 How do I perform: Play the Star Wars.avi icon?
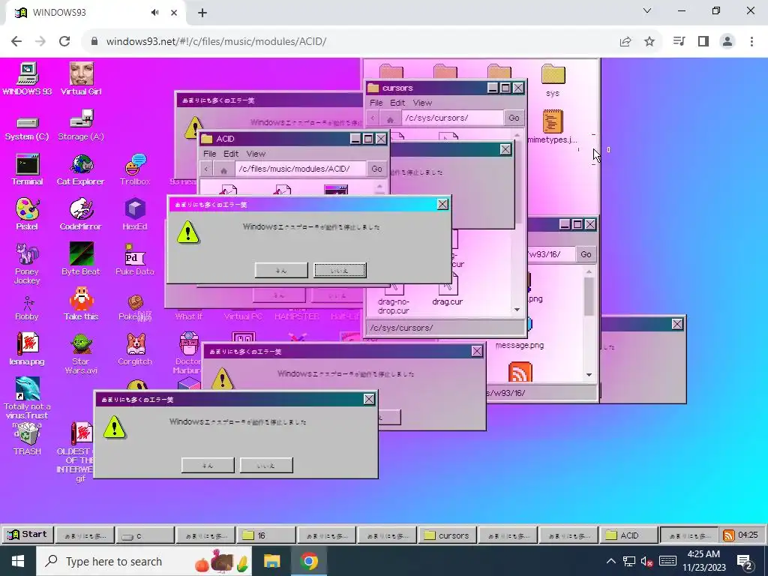click(x=81, y=354)
